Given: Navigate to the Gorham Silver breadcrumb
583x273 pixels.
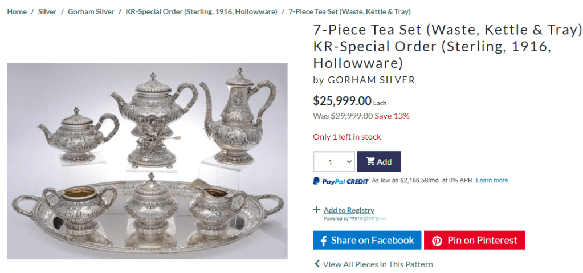Looking at the screenshot, I should tap(91, 11).
